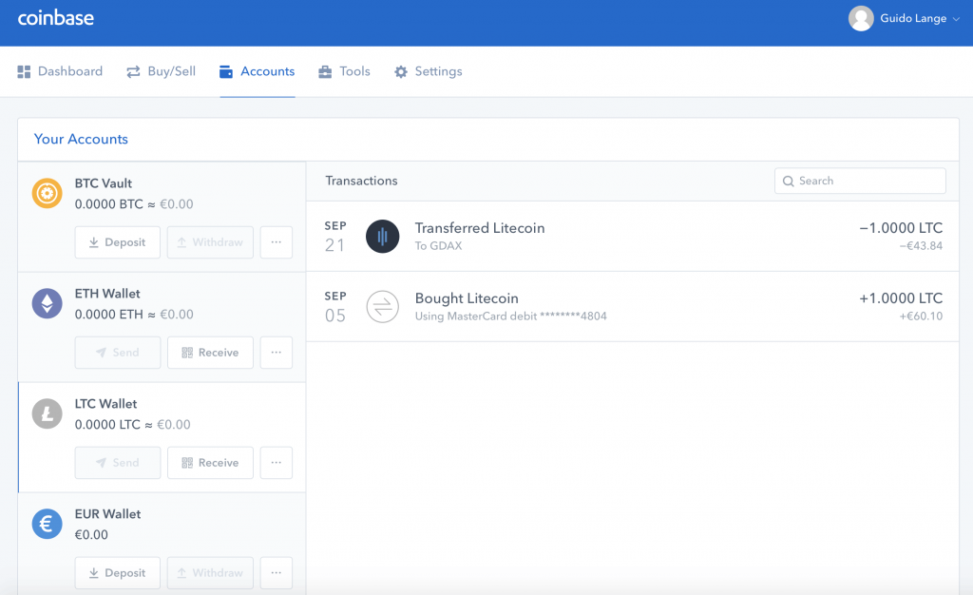The height and width of the screenshot is (595, 973).
Task: Click the Dashboard grid icon
Action: (x=24, y=72)
